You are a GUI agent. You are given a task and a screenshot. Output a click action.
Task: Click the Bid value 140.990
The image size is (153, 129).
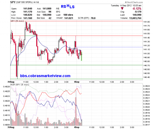point(47,15)
